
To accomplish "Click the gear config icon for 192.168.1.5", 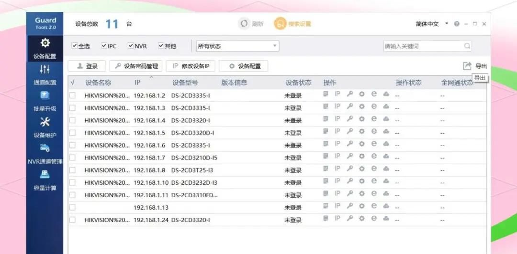I will 362,131.
